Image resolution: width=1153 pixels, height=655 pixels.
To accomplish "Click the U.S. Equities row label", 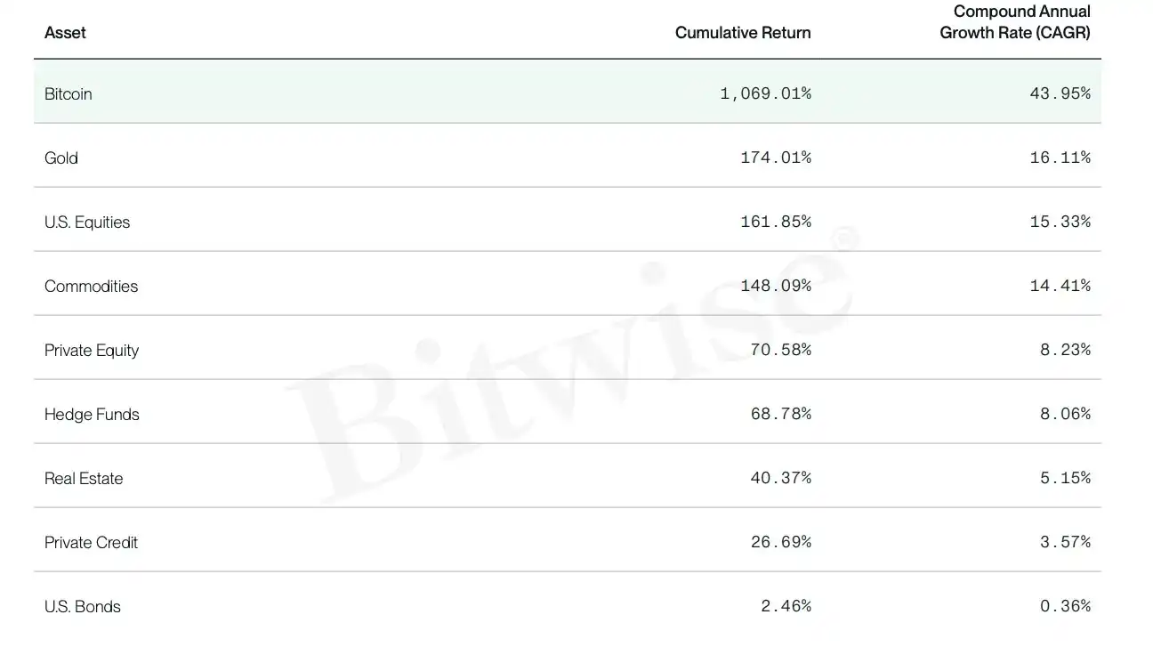I will [87, 222].
